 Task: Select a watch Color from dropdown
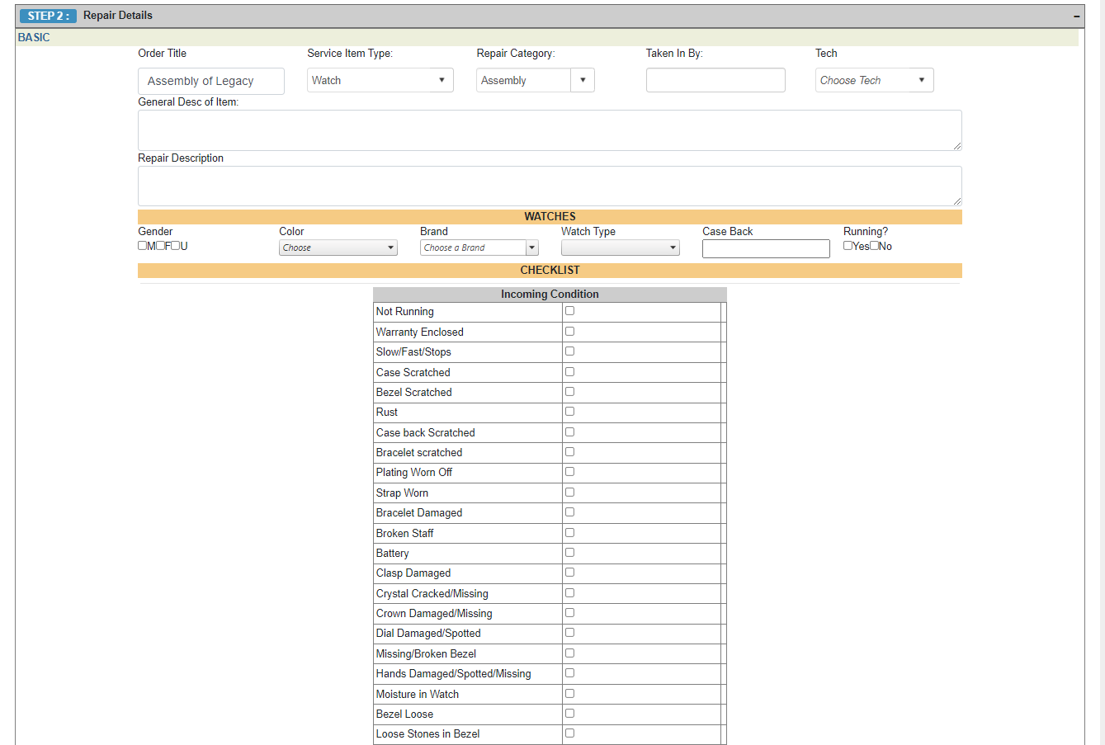pyautogui.click(x=338, y=248)
